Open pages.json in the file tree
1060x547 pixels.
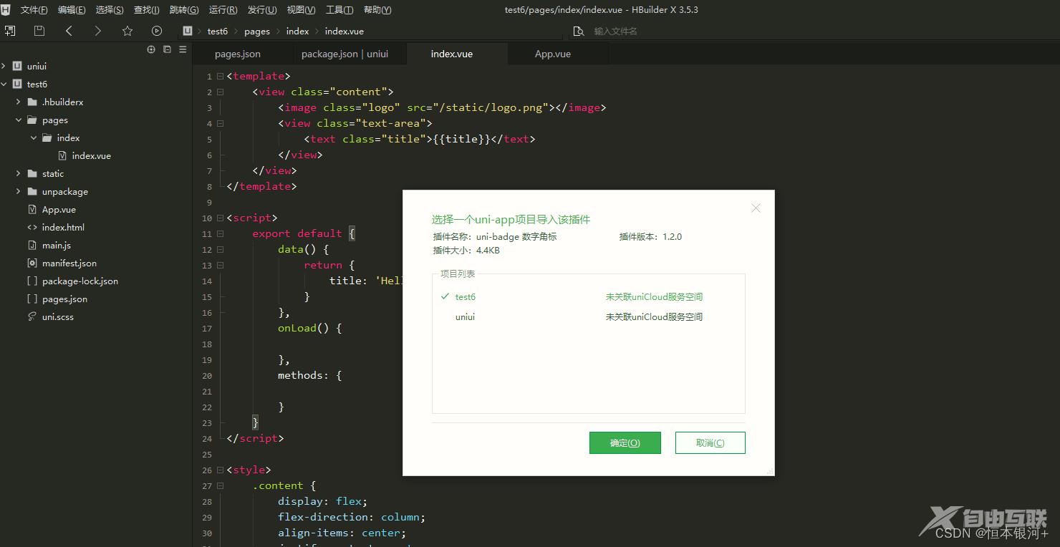(x=64, y=299)
